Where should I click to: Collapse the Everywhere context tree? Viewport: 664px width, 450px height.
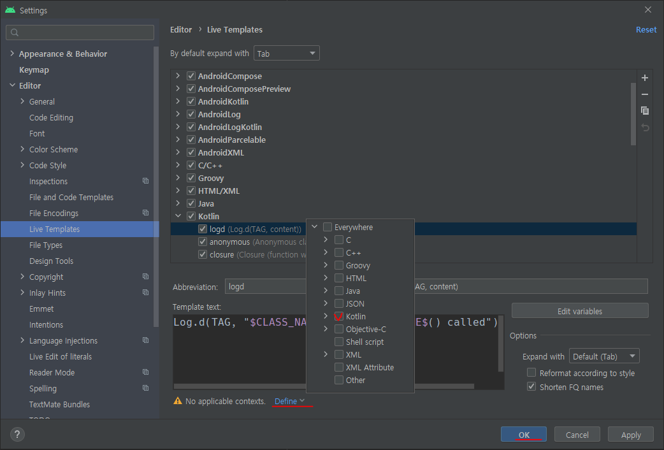click(315, 227)
